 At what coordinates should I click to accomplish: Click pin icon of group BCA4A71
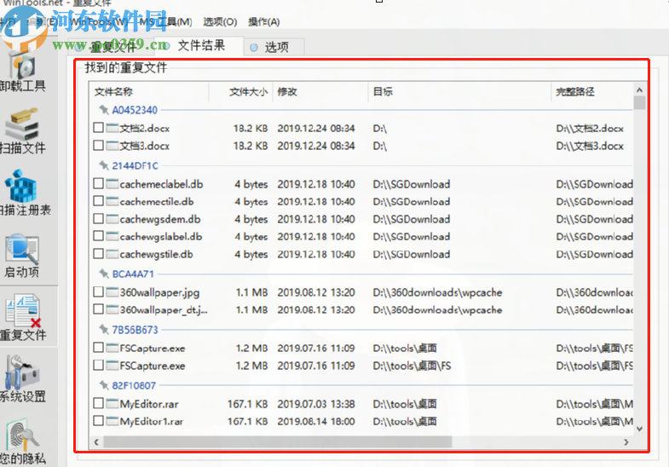coord(104,274)
